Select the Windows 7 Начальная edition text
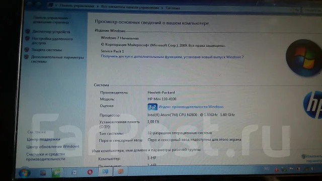 click(x=120, y=38)
